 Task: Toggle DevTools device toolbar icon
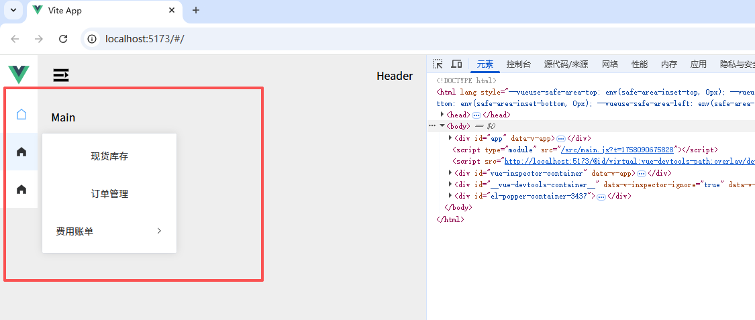[456, 64]
